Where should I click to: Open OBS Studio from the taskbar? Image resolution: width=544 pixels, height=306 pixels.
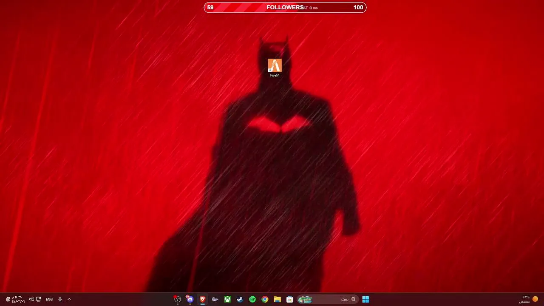coord(177,299)
